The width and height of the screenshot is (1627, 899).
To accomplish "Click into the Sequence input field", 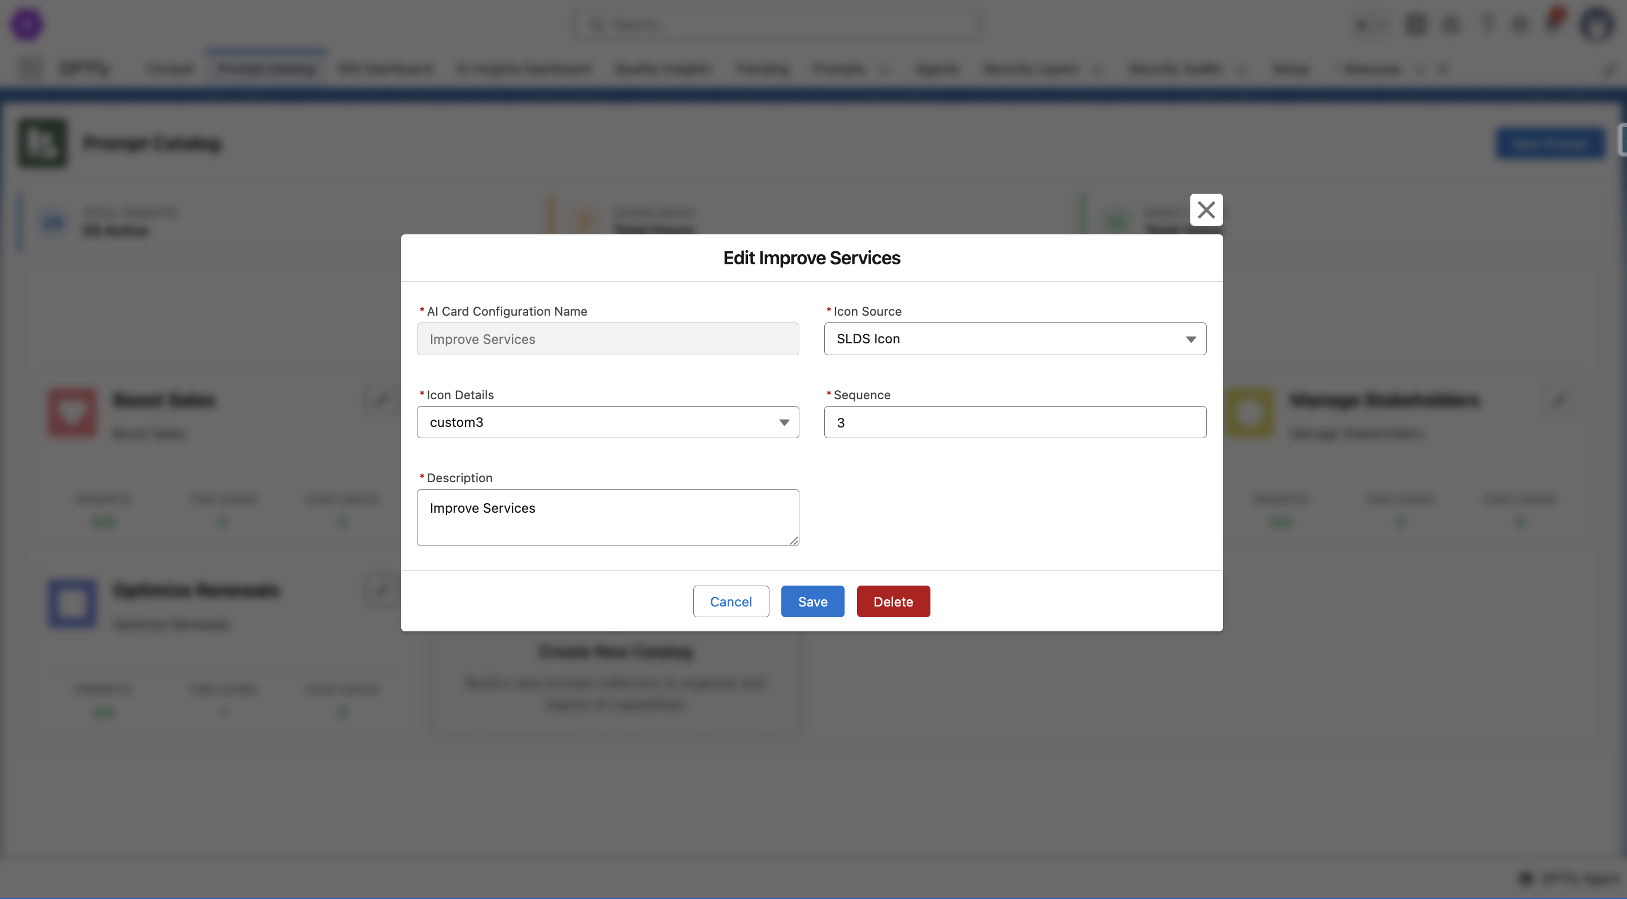I will 1015,422.
